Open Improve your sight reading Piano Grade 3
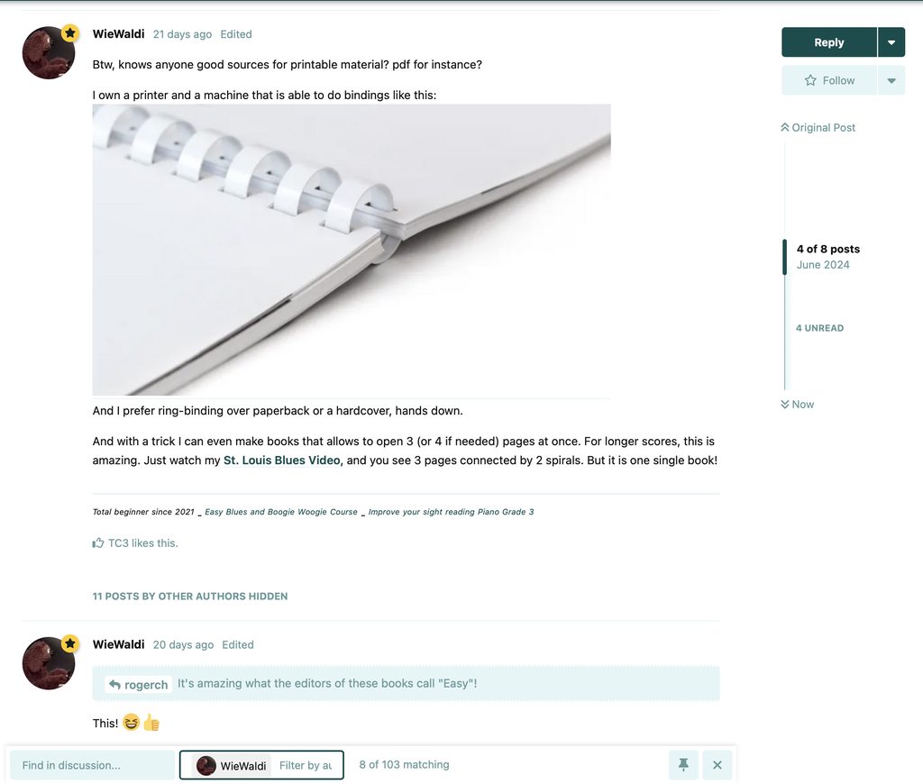The width and height of the screenshot is (923, 784). tap(451, 512)
